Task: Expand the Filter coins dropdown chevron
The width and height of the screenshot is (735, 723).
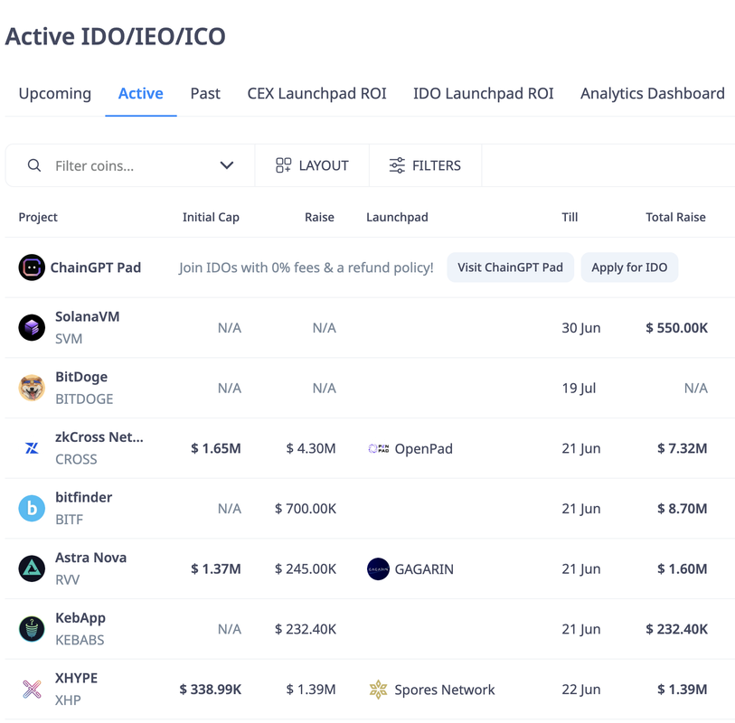Action: (227, 165)
